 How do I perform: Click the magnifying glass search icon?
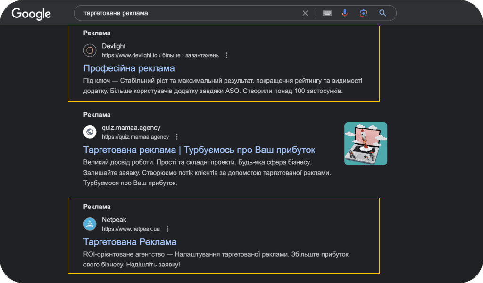point(382,13)
